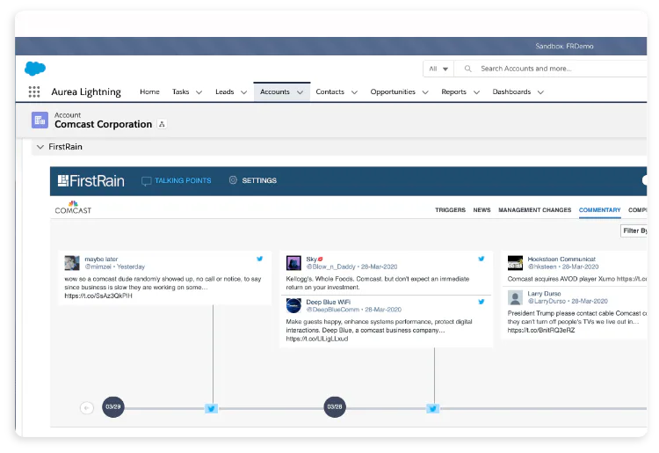Switch to the News tab

click(482, 210)
